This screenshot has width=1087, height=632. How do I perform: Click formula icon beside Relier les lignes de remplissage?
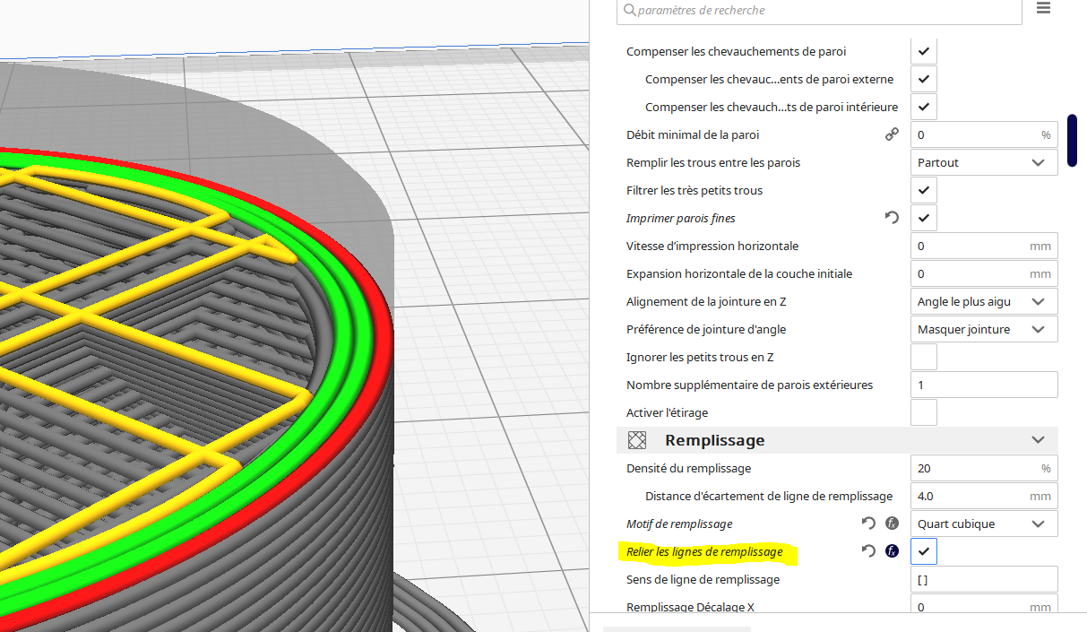point(892,551)
